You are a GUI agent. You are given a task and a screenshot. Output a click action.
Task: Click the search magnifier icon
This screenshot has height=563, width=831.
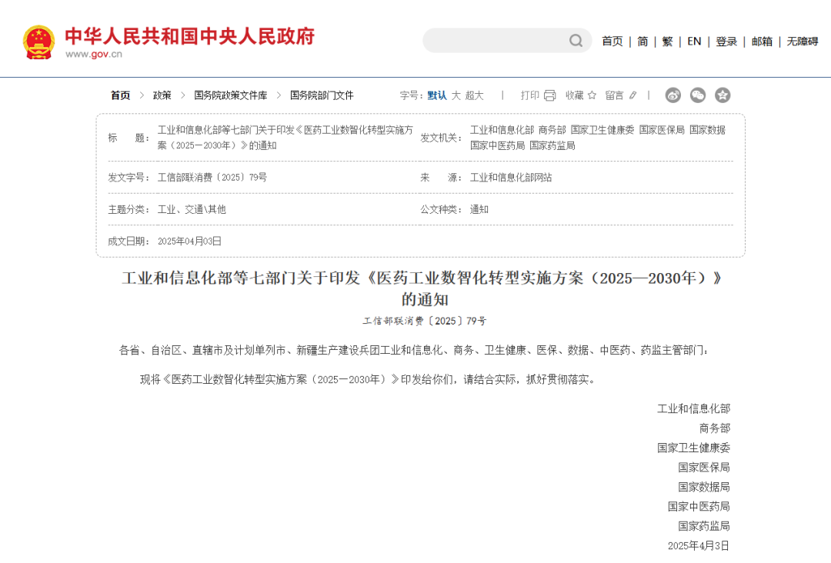coord(576,41)
